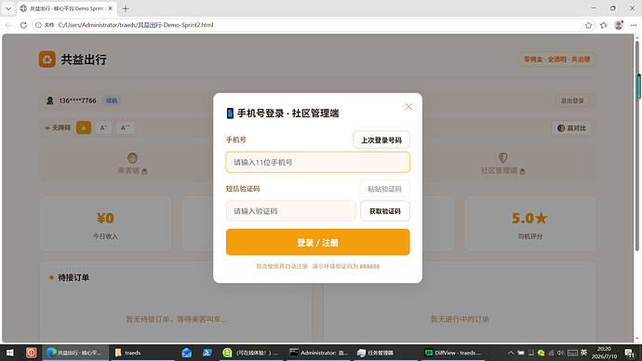Click the 上次登录号码 button

click(x=381, y=140)
